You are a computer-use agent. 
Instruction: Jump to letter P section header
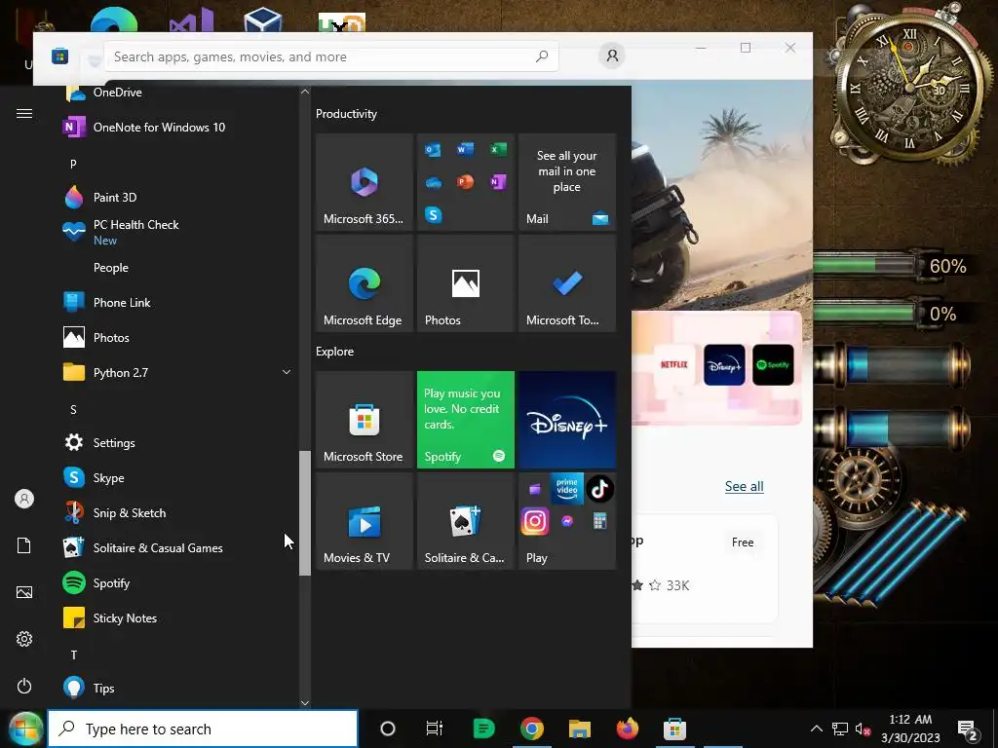pos(73,164)
